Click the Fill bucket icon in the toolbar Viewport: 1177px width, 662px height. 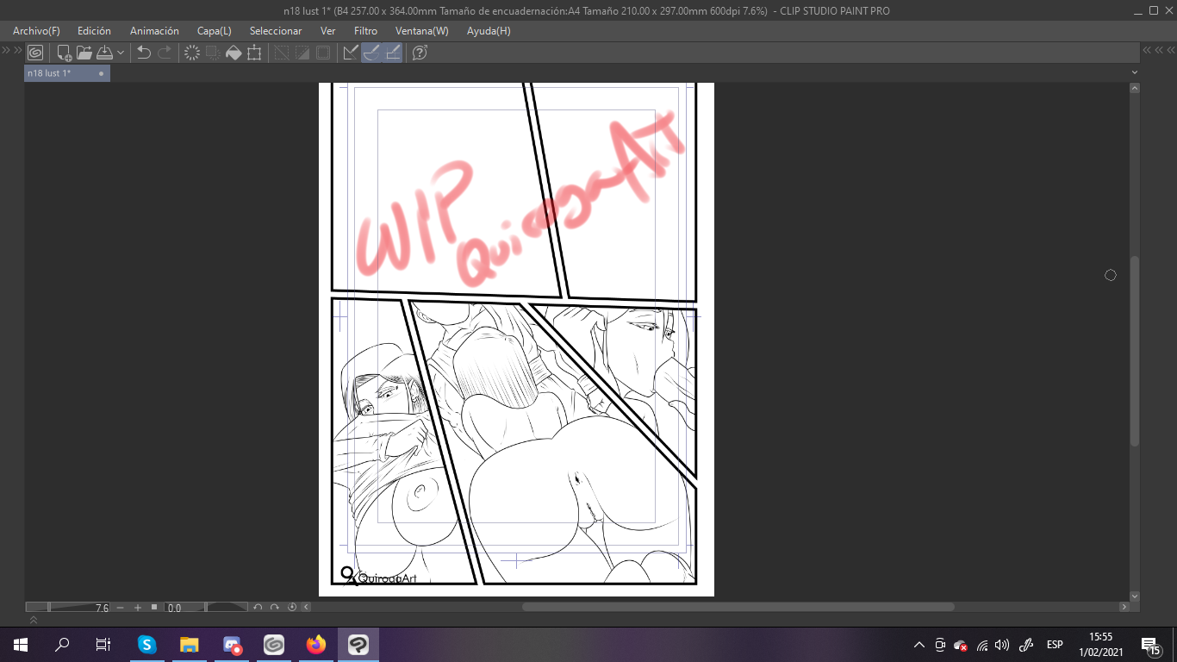234,53
